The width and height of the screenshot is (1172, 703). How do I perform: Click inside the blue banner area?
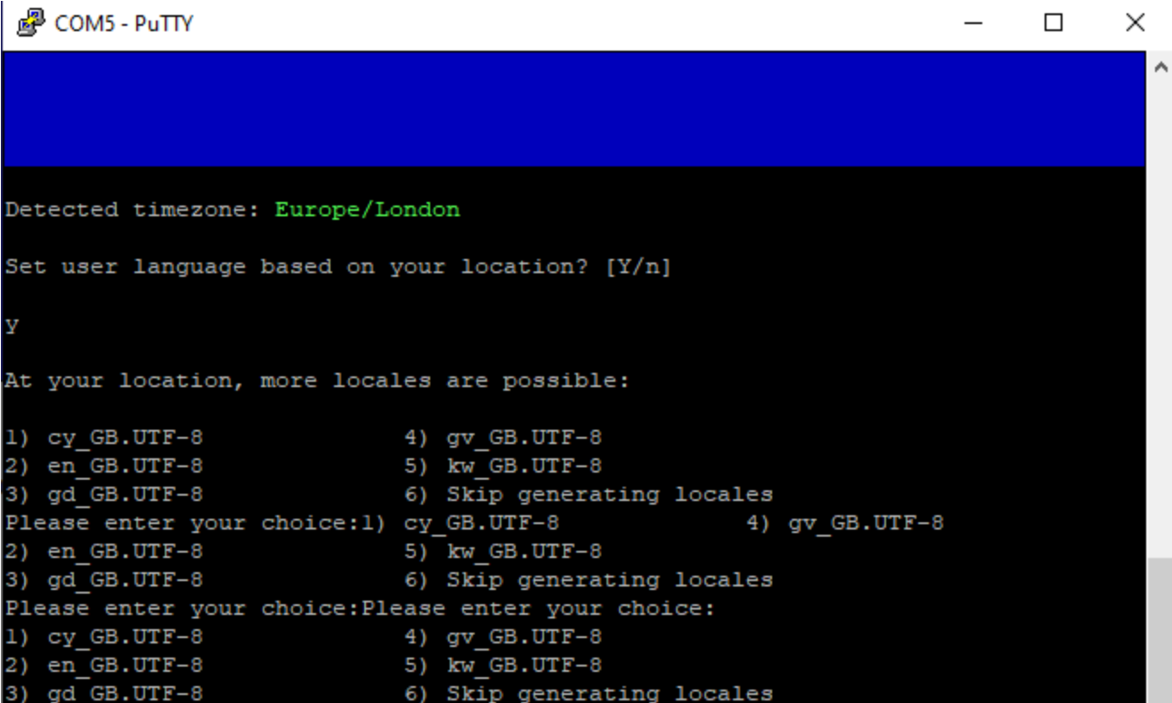coord(574,109)
